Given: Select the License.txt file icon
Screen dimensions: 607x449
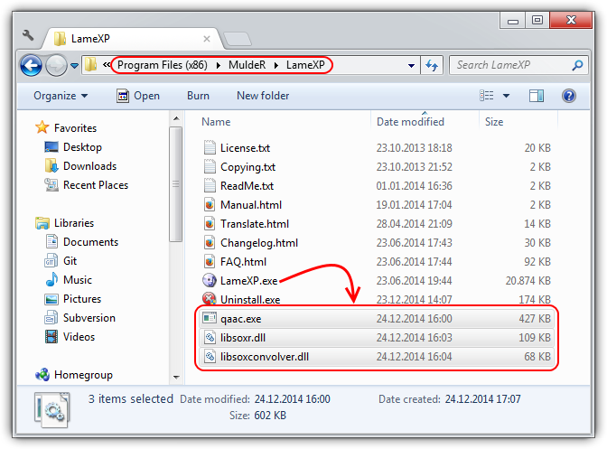Looking at the screenshot, I should click(210, 148).
